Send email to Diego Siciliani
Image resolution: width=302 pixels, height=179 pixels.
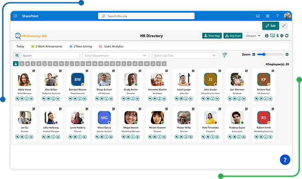[x=102, y=99]
